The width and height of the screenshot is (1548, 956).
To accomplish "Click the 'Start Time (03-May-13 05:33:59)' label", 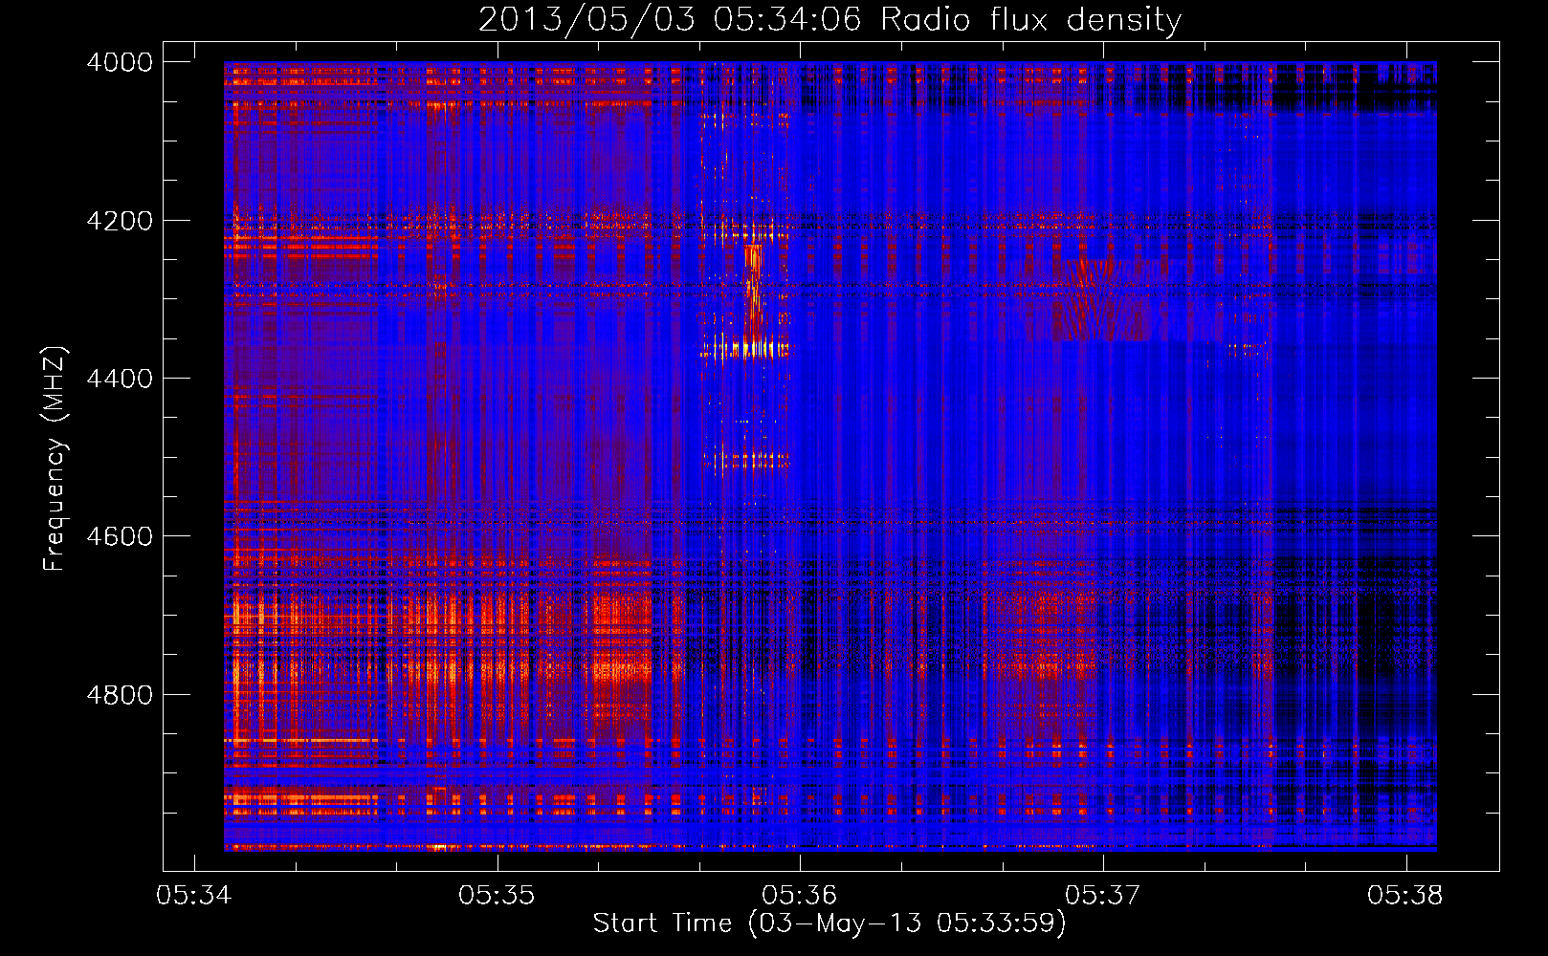I will [x=829, y=923].
